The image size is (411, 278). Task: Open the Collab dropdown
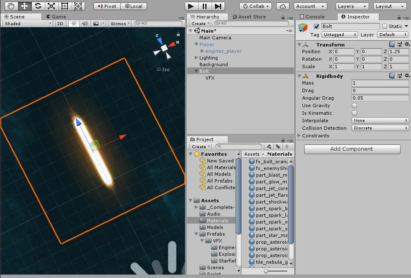point(256,6)
